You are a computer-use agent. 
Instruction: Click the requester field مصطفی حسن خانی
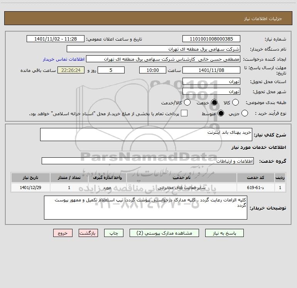click(x=163, y=59)
